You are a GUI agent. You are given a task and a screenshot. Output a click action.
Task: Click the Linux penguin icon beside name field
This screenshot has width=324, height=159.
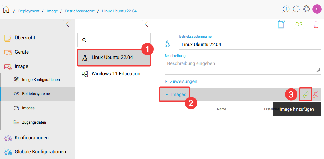coord(167,43)
